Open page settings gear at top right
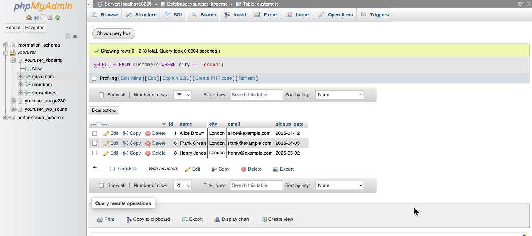The width and height of the screenshot is (532, 236). pos(520,4)
